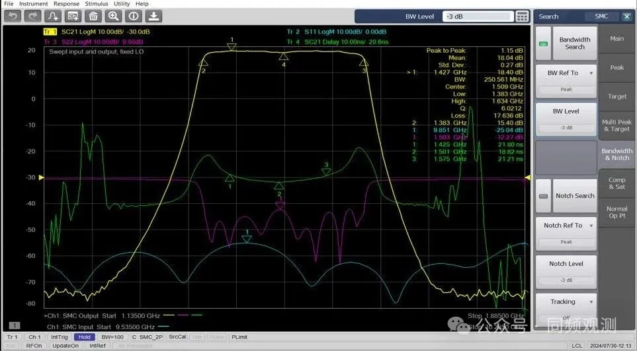637x351 pixels.
Task: Select magenta marker on S22 trace
Action: (x=280, y=204)
